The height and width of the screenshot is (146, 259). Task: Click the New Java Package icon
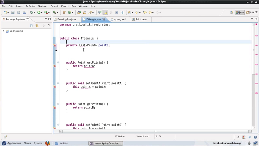(x=64, y=12)
